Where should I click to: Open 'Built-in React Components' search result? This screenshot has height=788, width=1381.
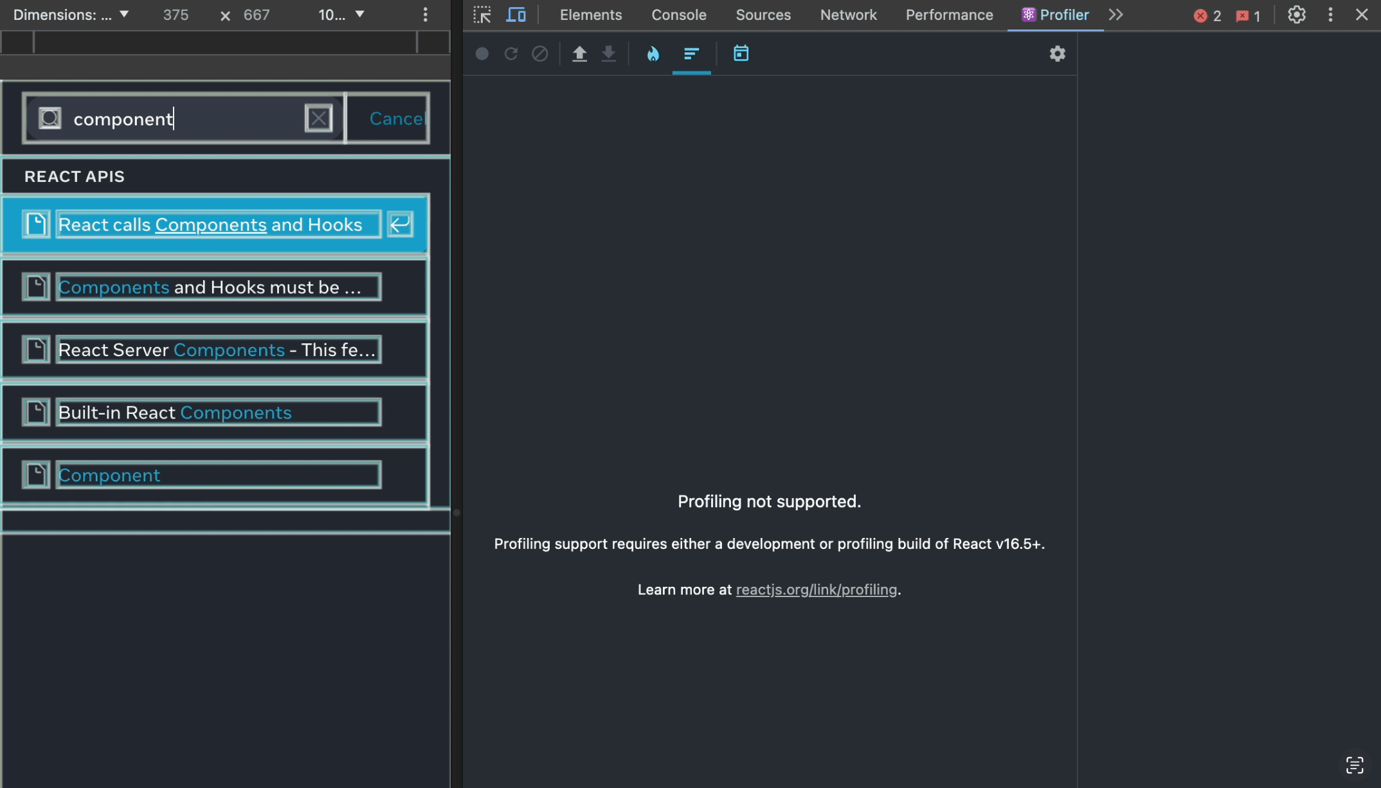click(215, 412)
